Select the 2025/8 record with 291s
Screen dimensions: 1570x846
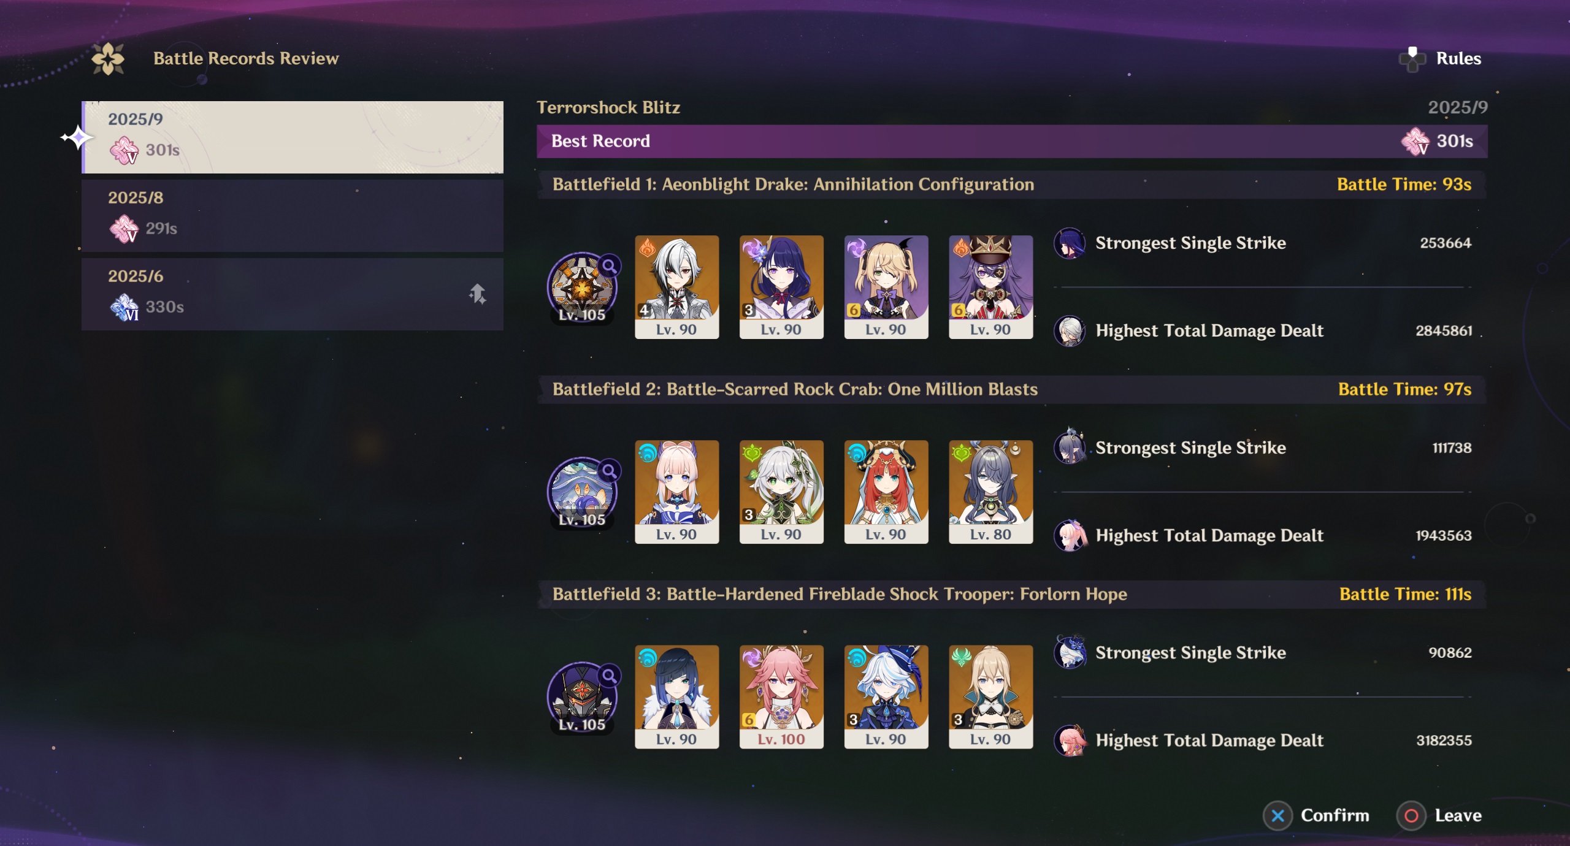click(x=293, y=216)
